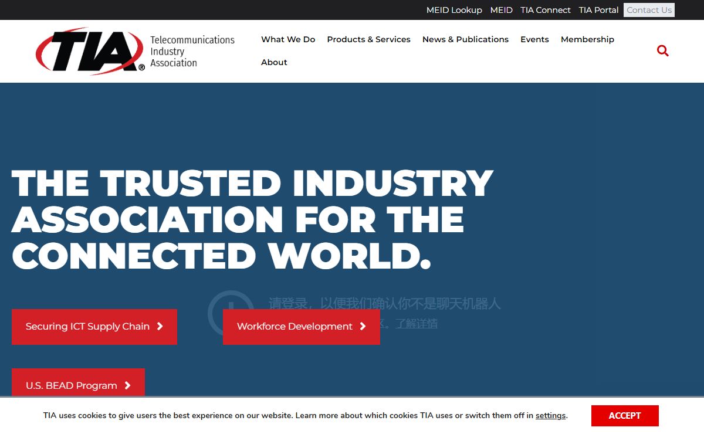Screen dimensions: 704x434
Task: Open TIA Connect link
Action: [546, 10]
